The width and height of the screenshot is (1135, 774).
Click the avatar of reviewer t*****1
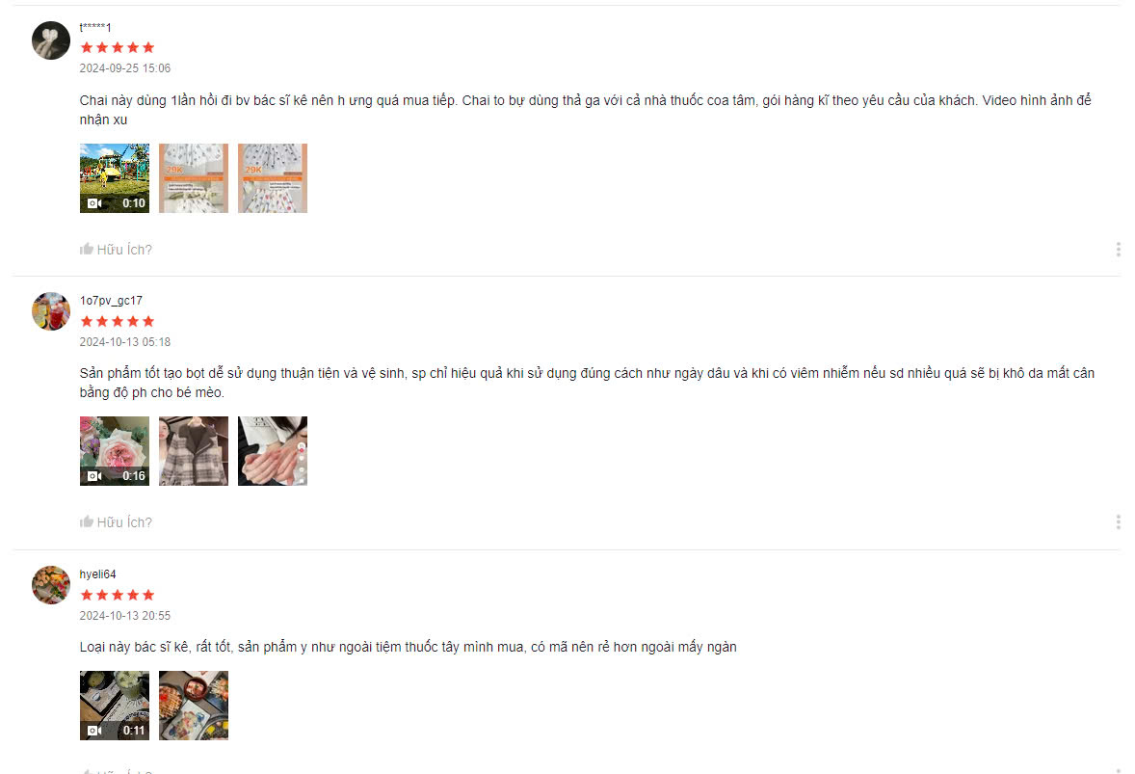(x=51, y=40)
